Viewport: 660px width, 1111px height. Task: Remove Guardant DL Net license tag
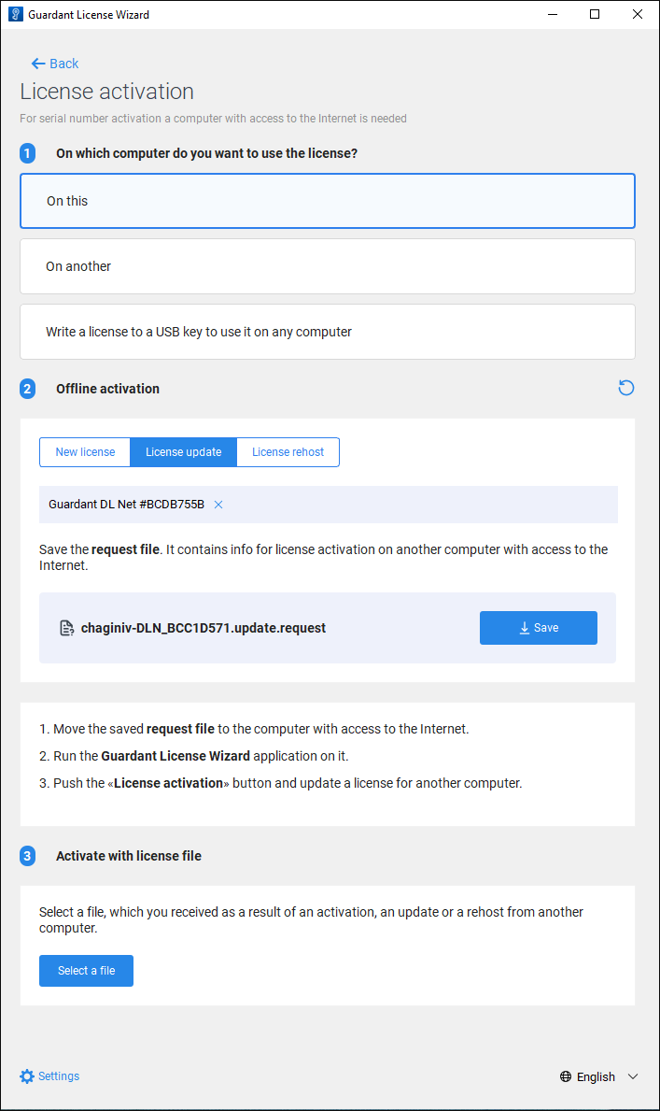[x=218, y=505]
